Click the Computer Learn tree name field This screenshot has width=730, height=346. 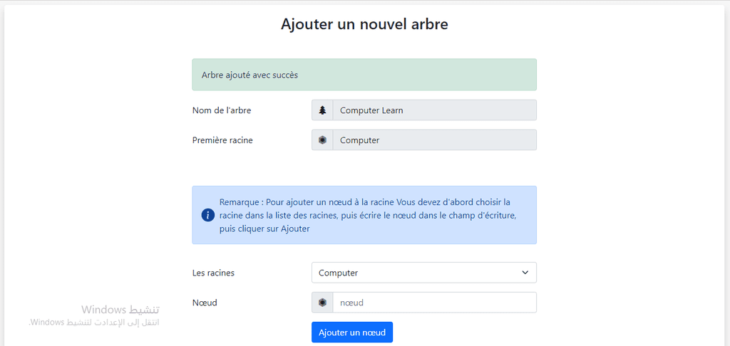435,110
